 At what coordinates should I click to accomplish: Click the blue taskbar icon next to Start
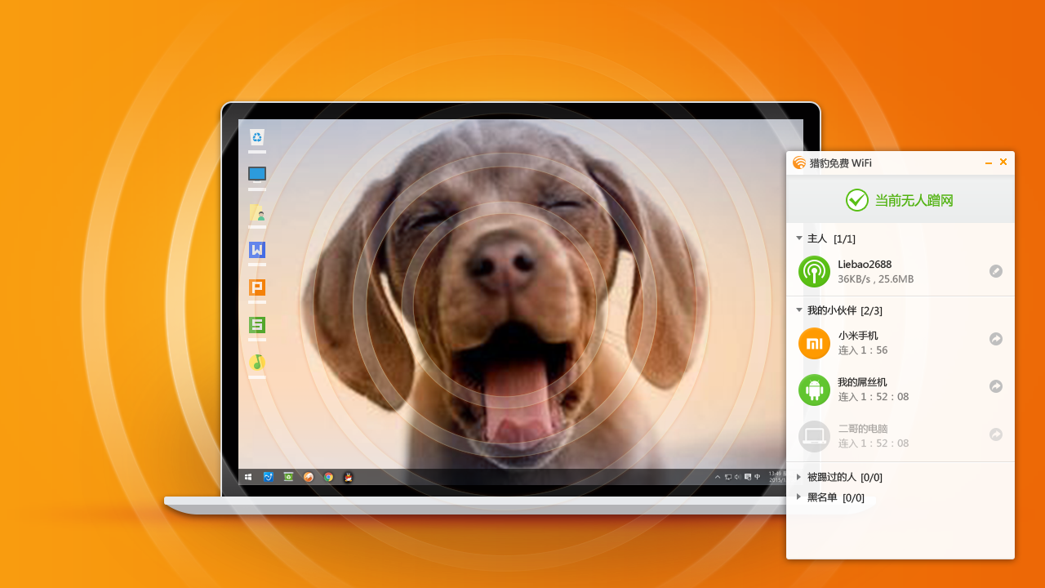(x=268, y=477)
